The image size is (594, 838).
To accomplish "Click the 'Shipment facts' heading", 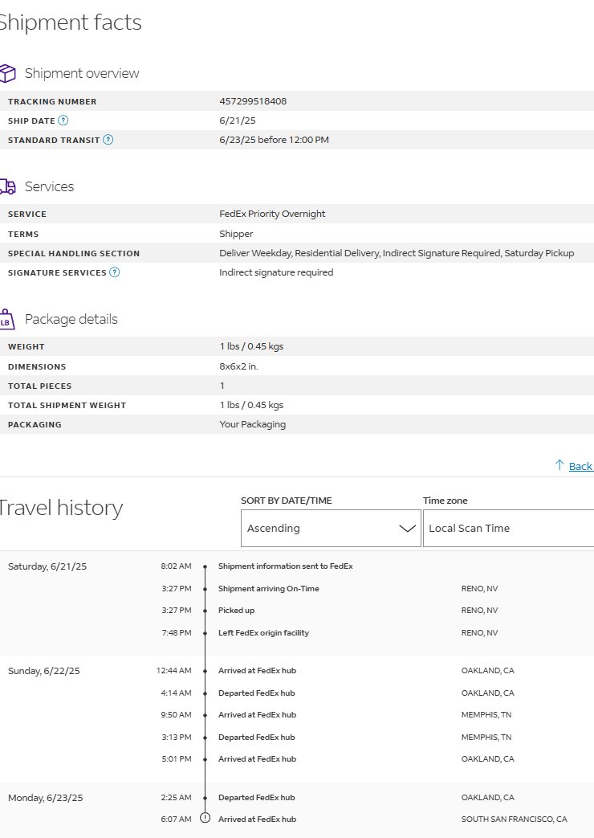I will (x=71, y=22).
